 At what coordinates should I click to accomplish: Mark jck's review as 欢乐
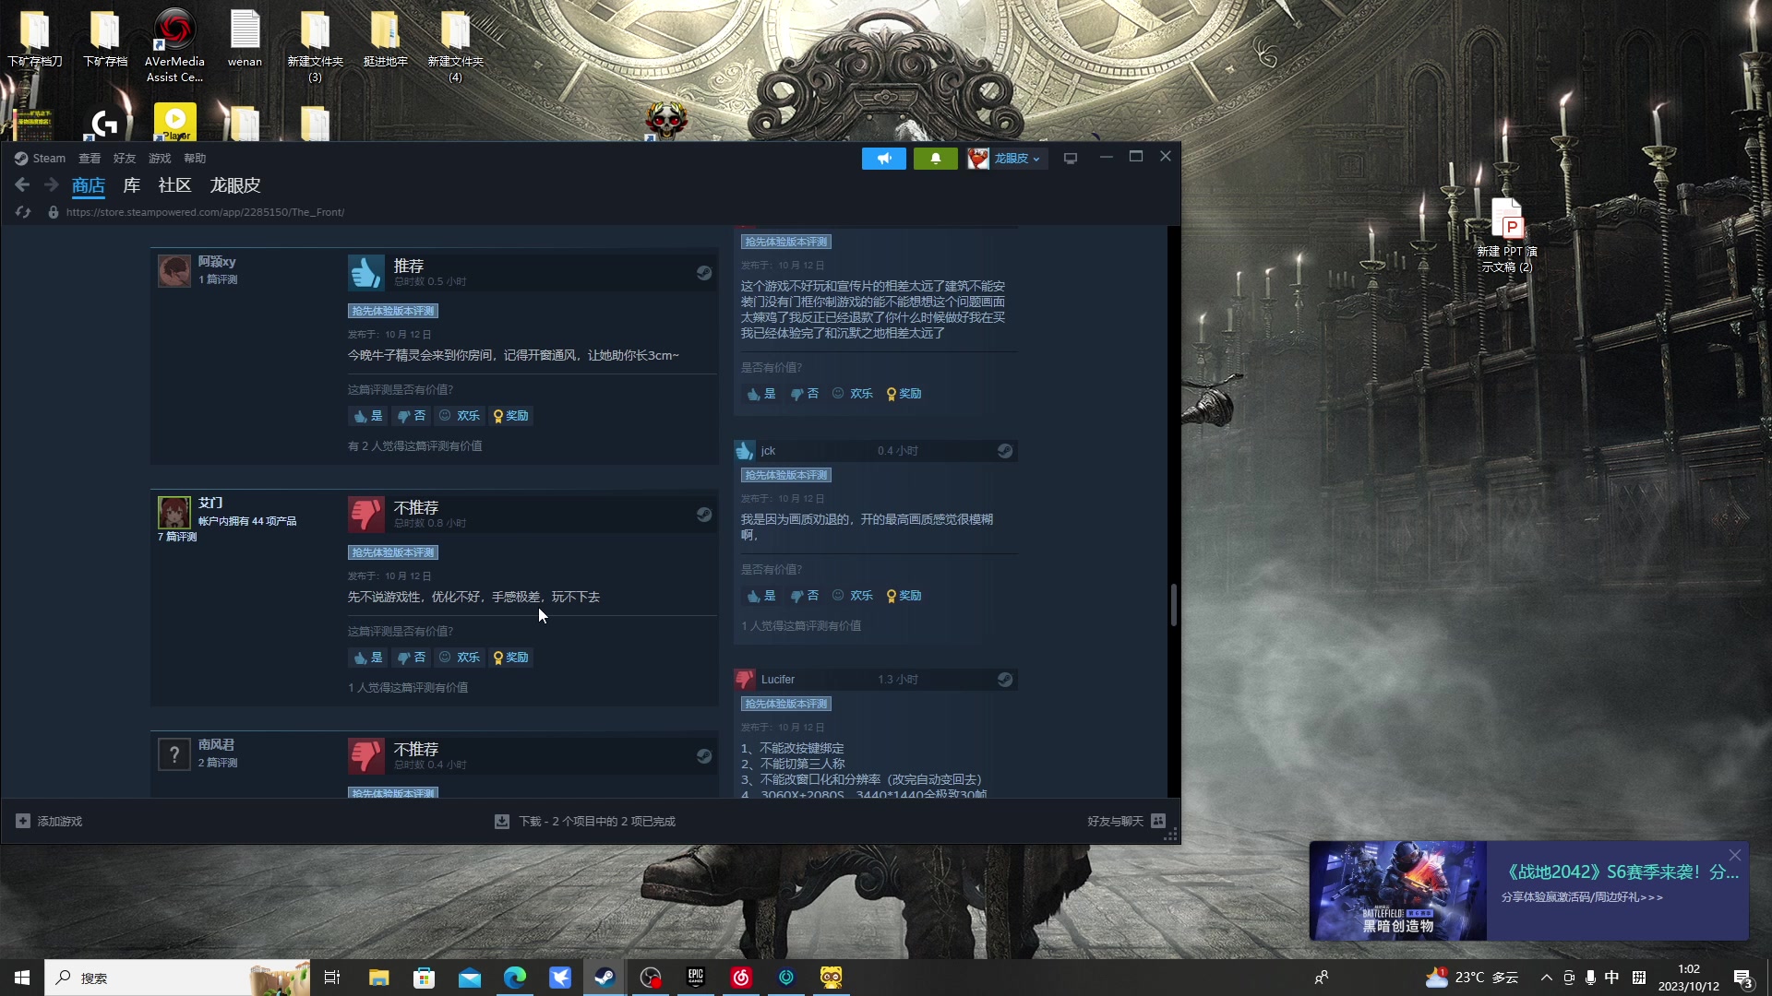click(853, 596)
